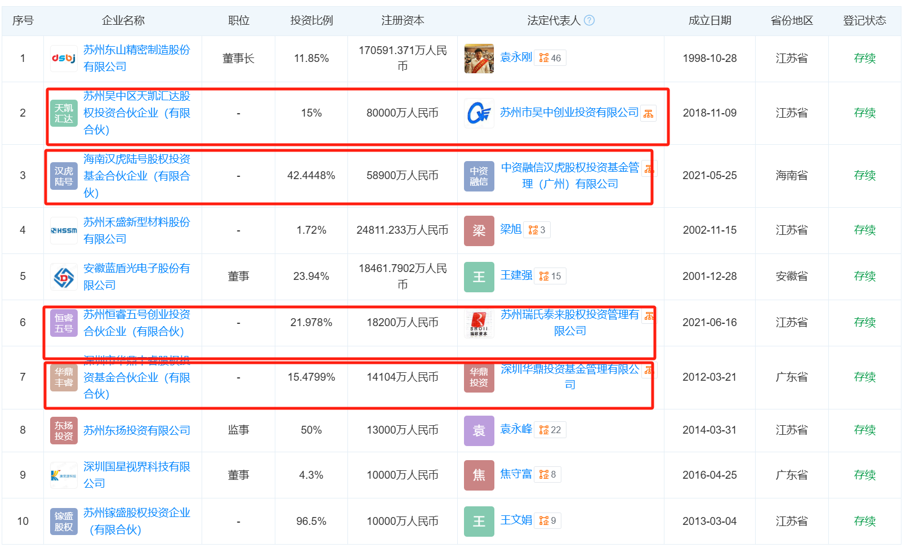Screen dimensions: 906x548
Task: Click the help icon beside 法定代表人 header
Action: coord(589,21)
